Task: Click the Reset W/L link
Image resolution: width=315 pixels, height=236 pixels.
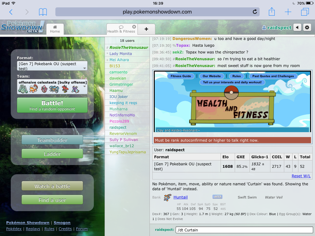Action: (301, 176)
